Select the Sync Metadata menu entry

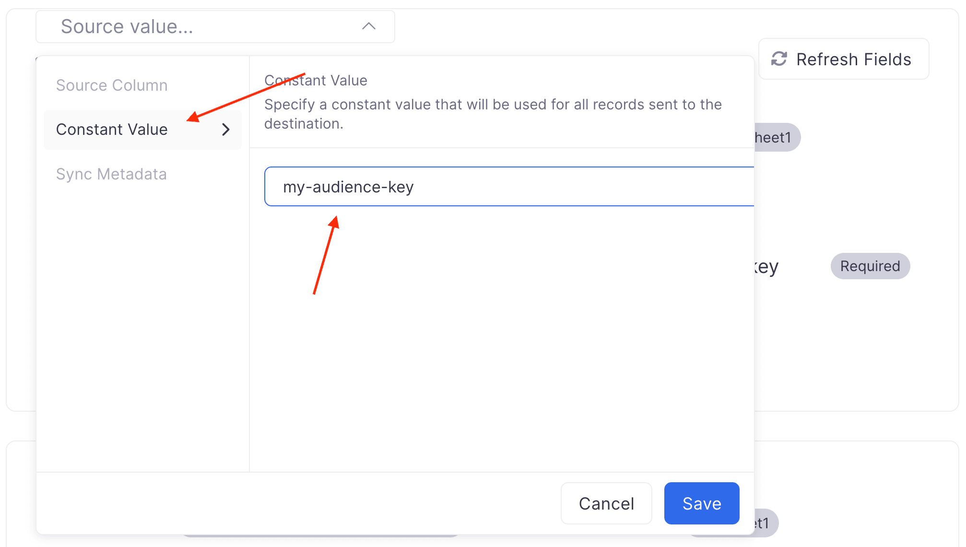point(111,174)
